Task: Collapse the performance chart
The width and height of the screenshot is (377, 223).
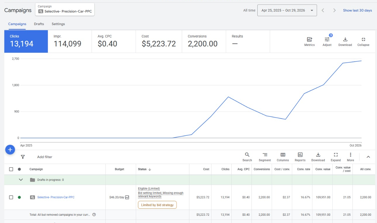Action: coord(363,42)
